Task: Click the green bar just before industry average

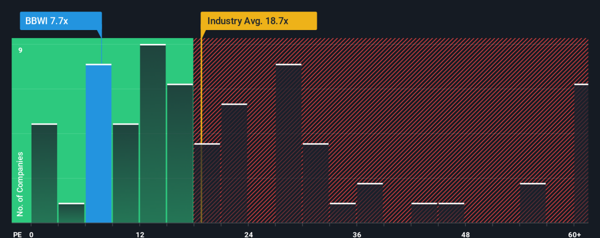Action: [180, 153]
